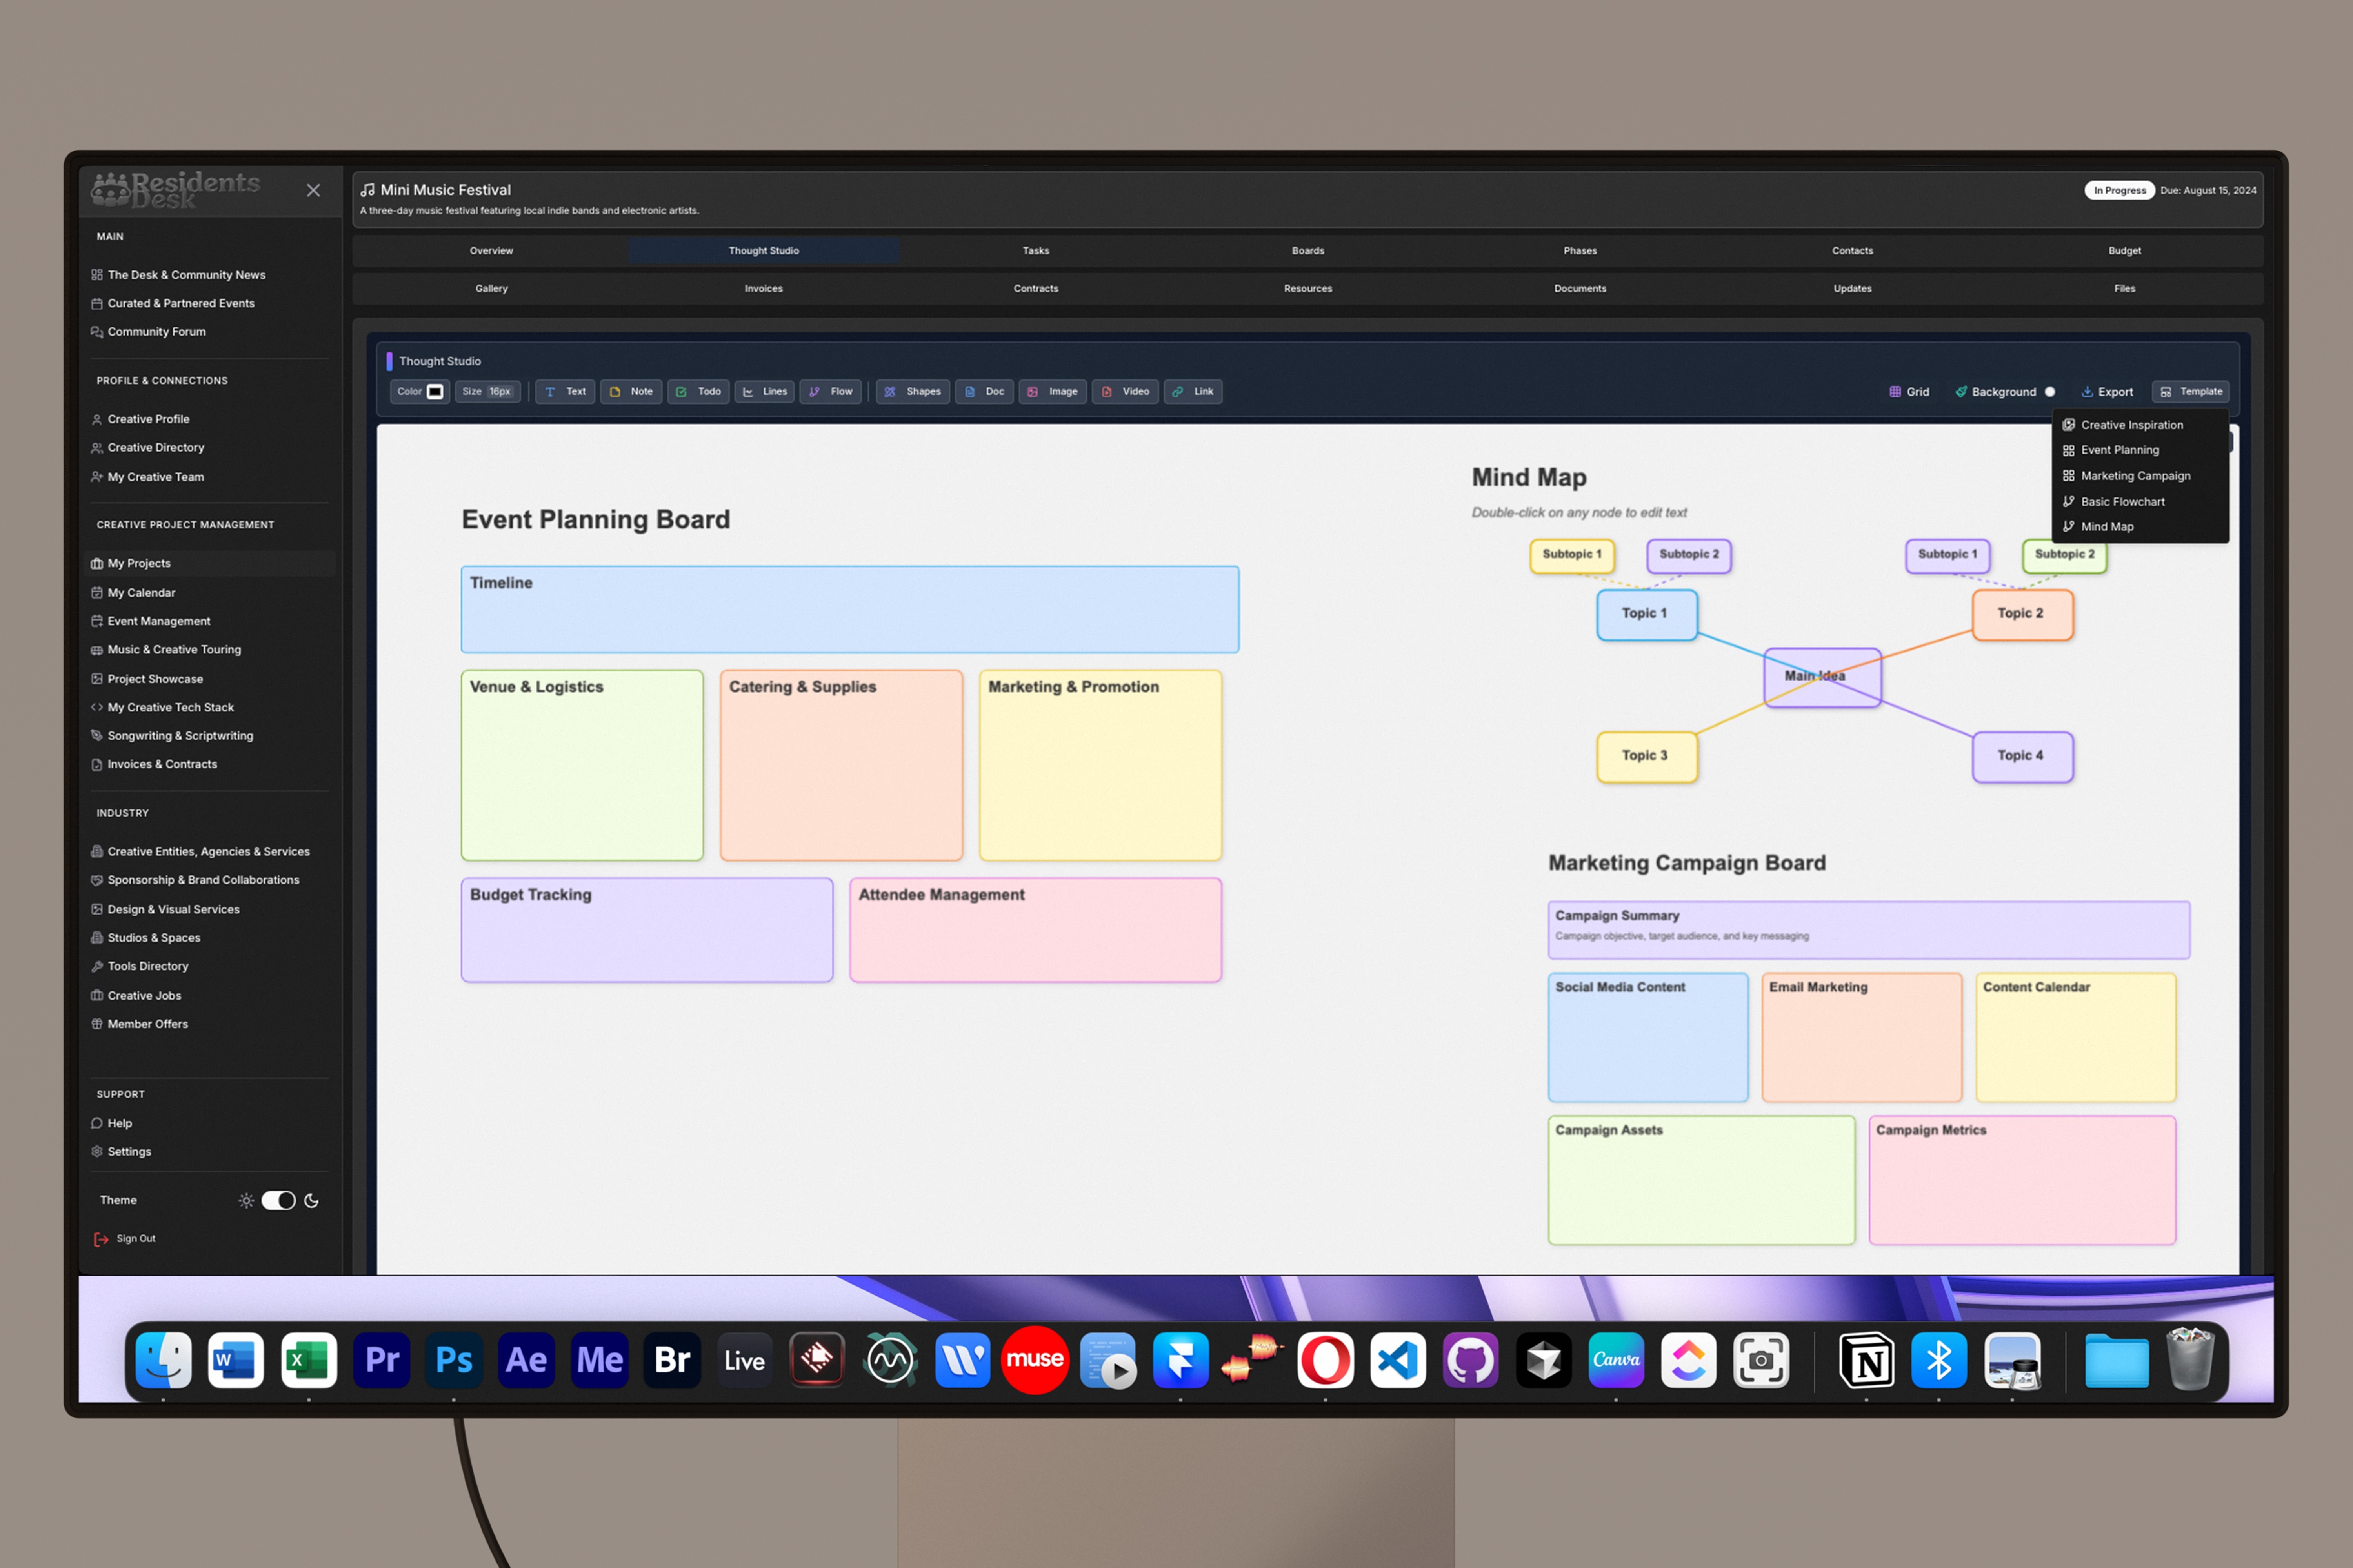Open the Template dropdown
2353x1568 pixels.
[x=2191, y=392]
